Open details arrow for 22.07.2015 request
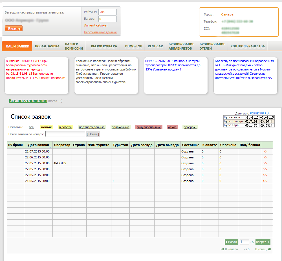This screenshot has height=261, width=282. pos(265,151)
